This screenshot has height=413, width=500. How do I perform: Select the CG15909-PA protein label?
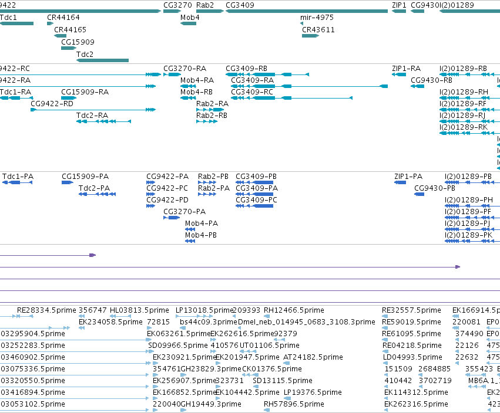point(85,177)
